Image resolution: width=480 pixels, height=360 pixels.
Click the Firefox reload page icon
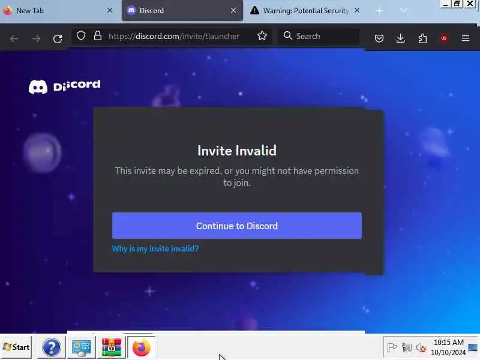tap(58, 38)
